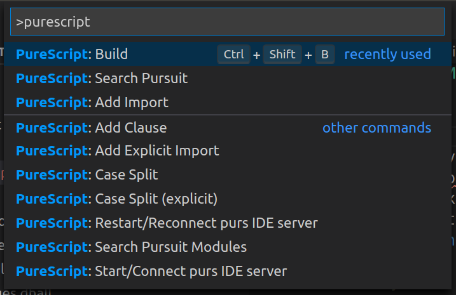
Task: Select PureScript: Case Split (explicit)
Action: (x=228, y=199)
